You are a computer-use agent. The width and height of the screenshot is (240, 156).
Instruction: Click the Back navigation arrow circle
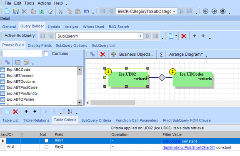[x=205, y=11]
